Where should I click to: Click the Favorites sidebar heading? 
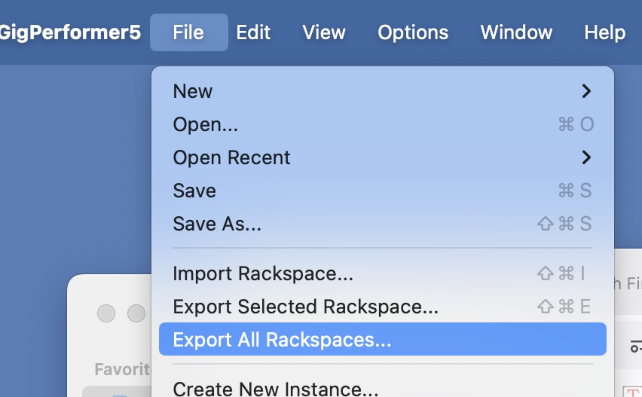(122, 369)
